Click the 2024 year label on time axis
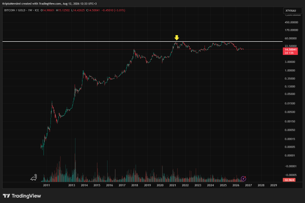The image size is (305, 203). click(x=210, y=185)
